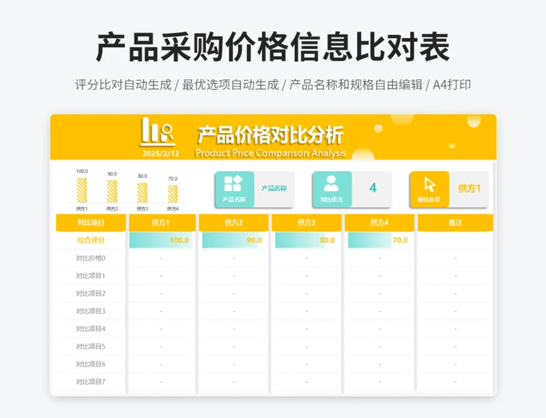Screen dimensions: 546x418
Task: Select the 100.0 score data bar cell
Action: pyautogui.click(x=160, y=240)
